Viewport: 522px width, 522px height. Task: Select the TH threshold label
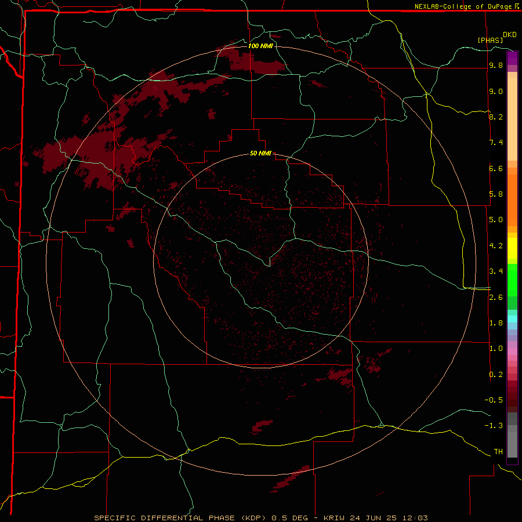tap(498, 451)
